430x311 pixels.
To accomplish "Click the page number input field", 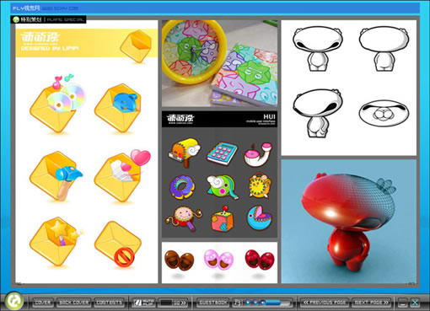I will [165, 303].
